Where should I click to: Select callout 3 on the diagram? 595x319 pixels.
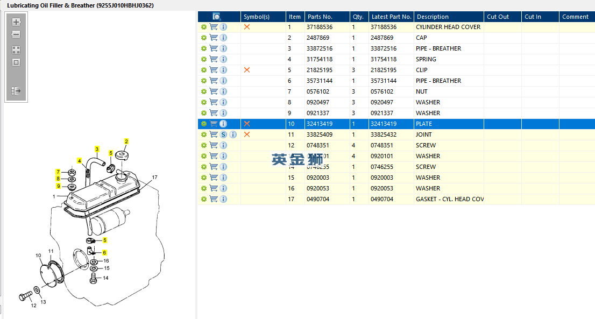tap(97, 149)
